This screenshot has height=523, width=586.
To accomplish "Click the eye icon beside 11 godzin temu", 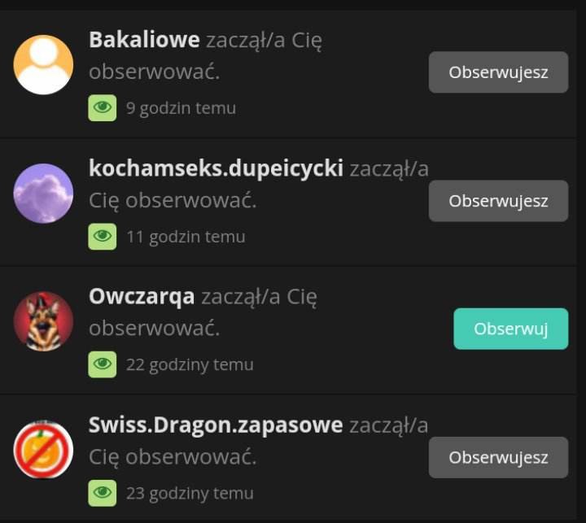I will pyautogui.click(x=103, y=237).
